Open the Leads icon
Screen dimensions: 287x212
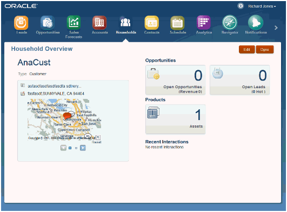pyautogui.click(x=21, y=23)
